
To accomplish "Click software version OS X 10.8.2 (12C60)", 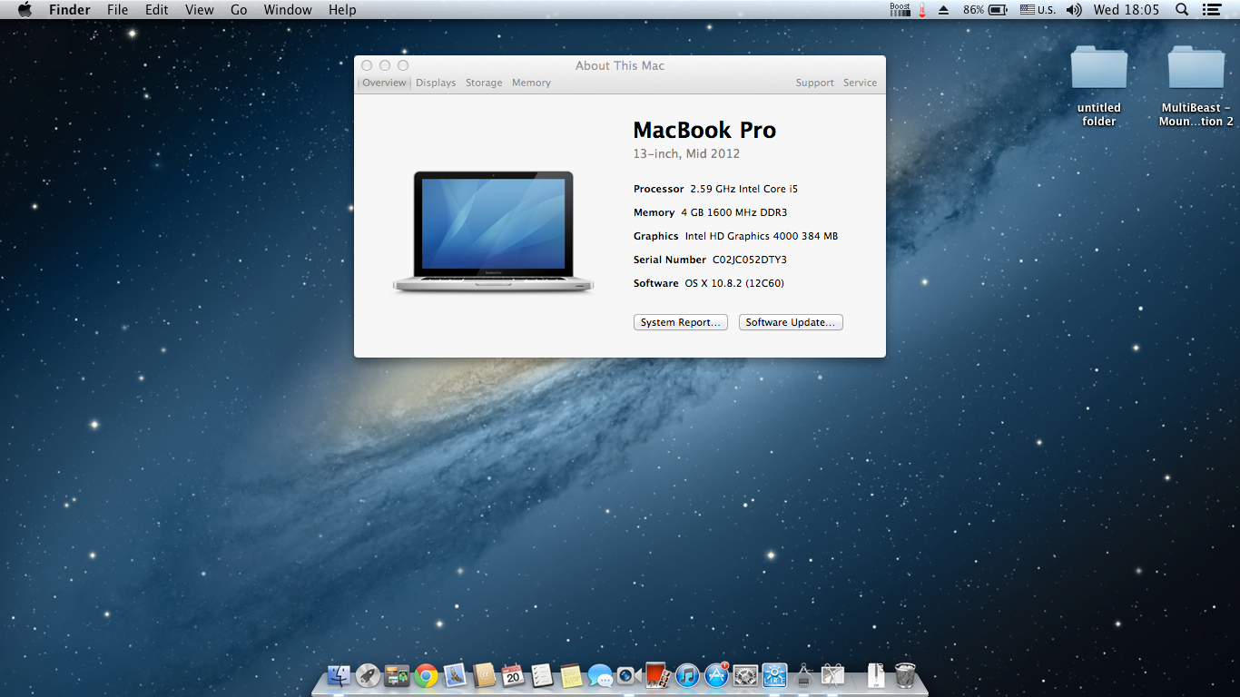I will pyautogui.click(x=734, y=283).
